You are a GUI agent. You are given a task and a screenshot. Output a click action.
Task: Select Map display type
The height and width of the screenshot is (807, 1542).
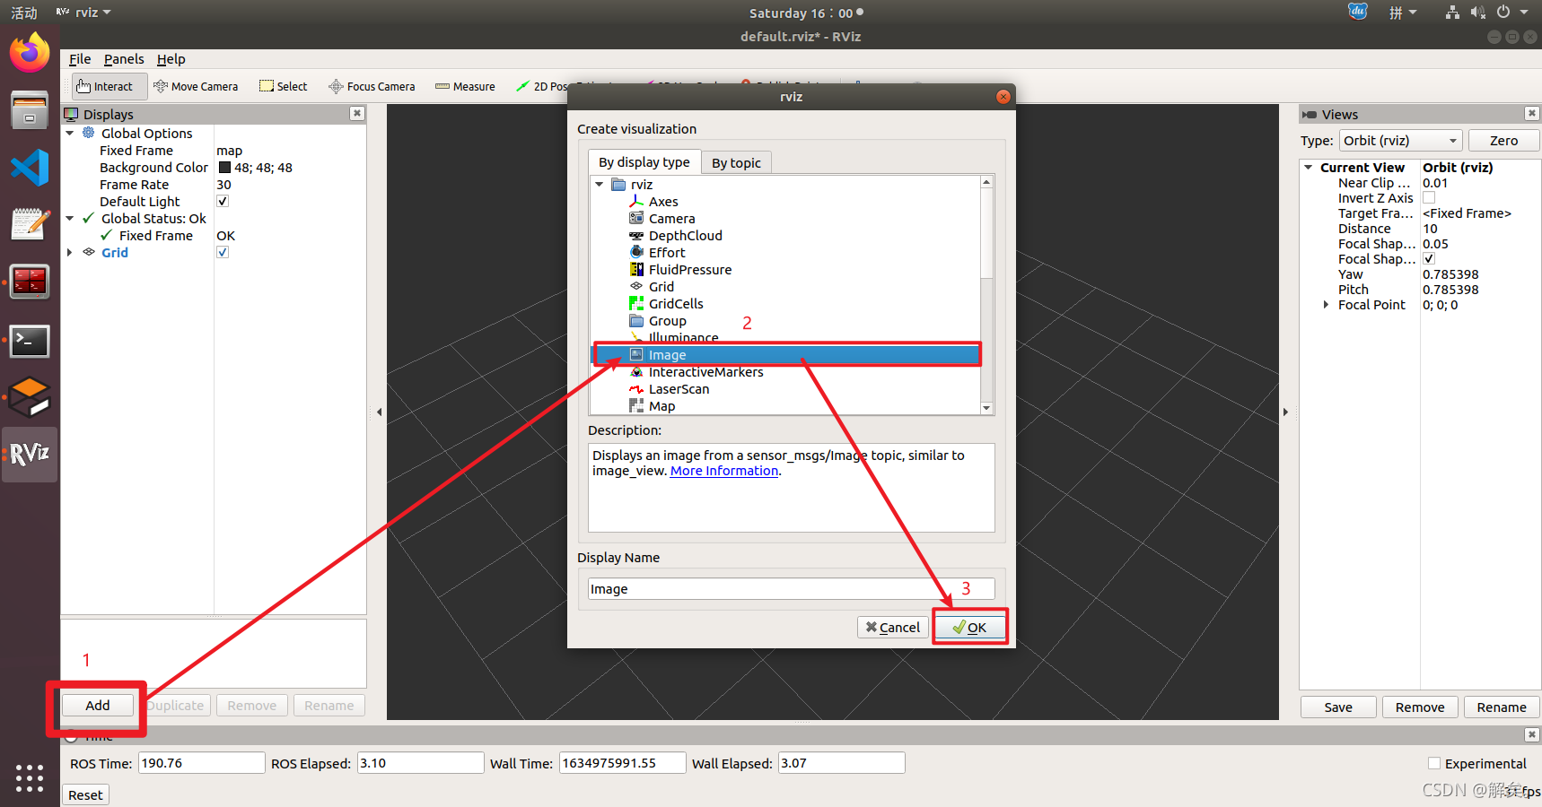(x=661, y=406)
